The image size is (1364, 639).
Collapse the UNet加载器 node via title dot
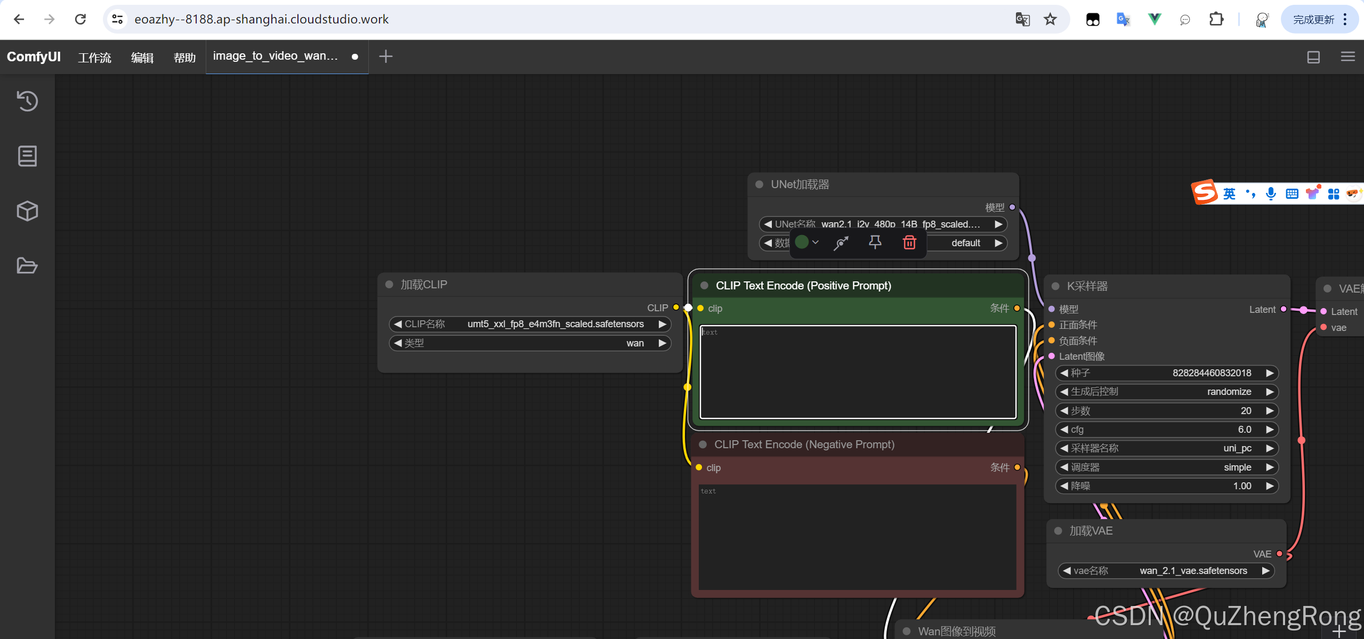(x=760, y=184)
